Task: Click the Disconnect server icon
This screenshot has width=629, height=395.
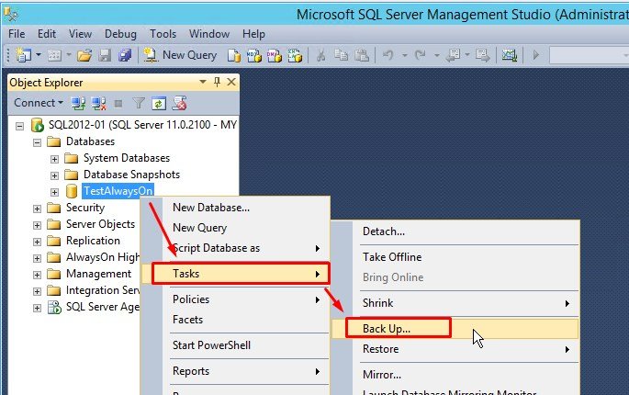Action: click(x=99, y=103)
